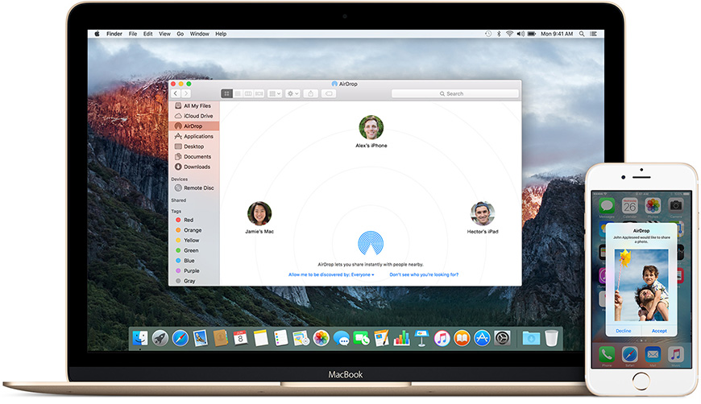Switch to icon view in Finder toolbar
Image resolution: width=701 pixels, height=404 pixels.
[226, 93]
